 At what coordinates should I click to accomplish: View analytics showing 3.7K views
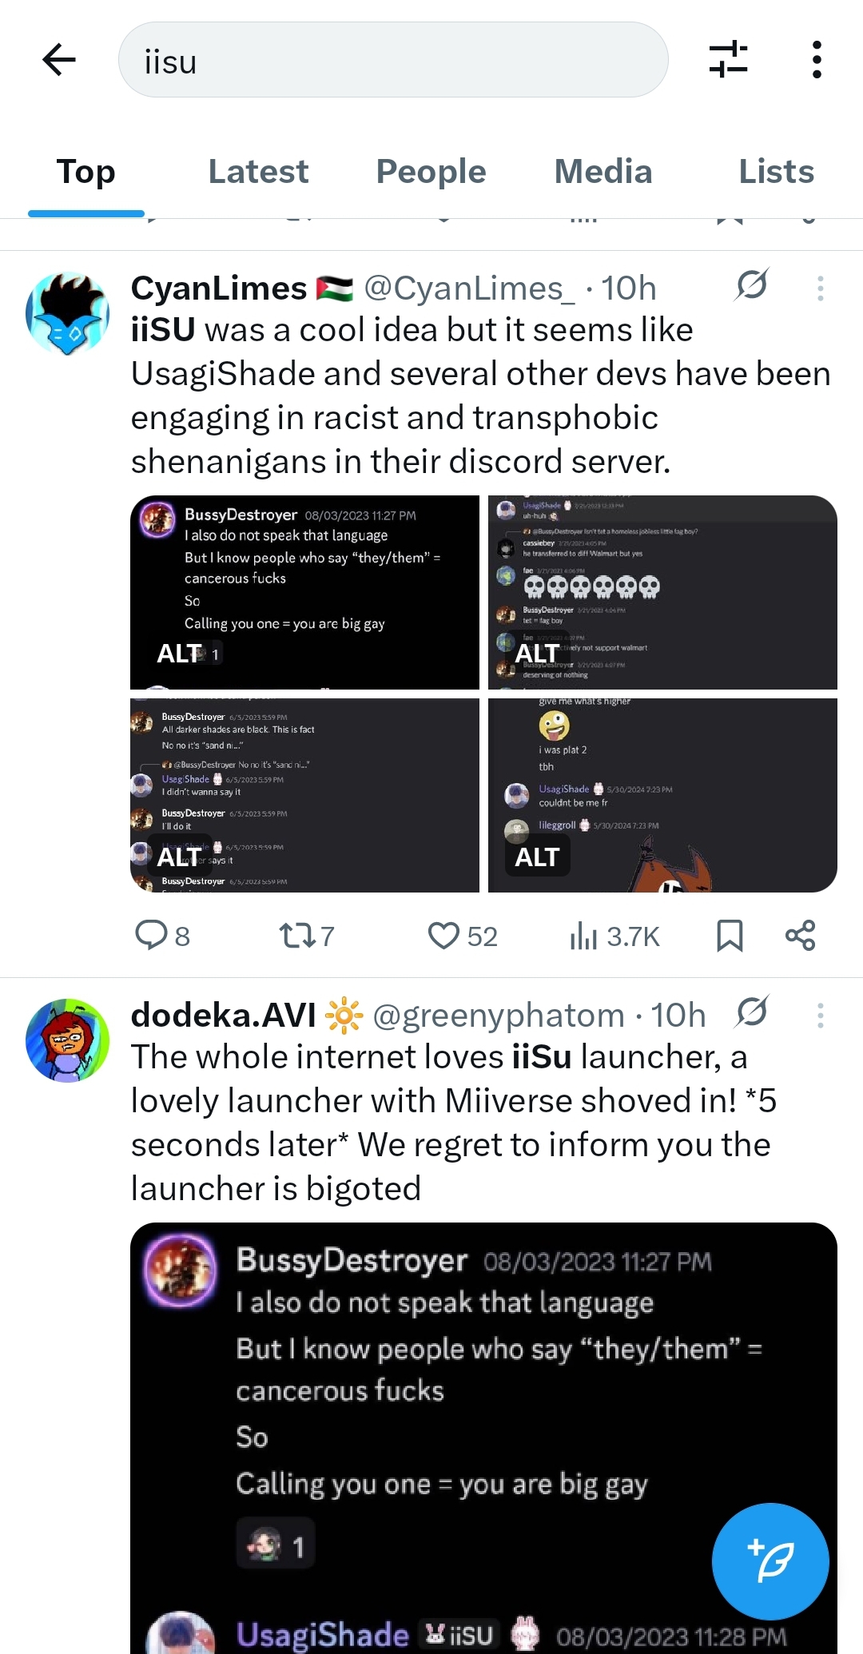pyautogui.click(x=614, y=936)
